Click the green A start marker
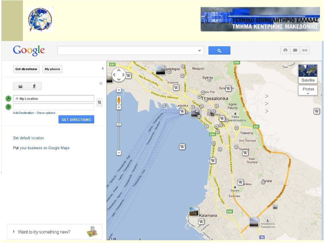This screenshot has width=325, height=243. [x=8, y=98]
